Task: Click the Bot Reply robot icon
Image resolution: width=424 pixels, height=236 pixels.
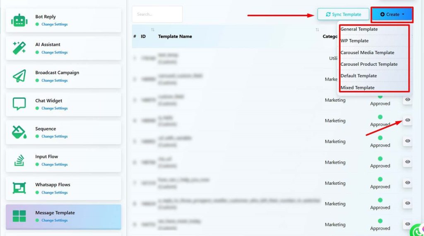Action: pos(19,20)
